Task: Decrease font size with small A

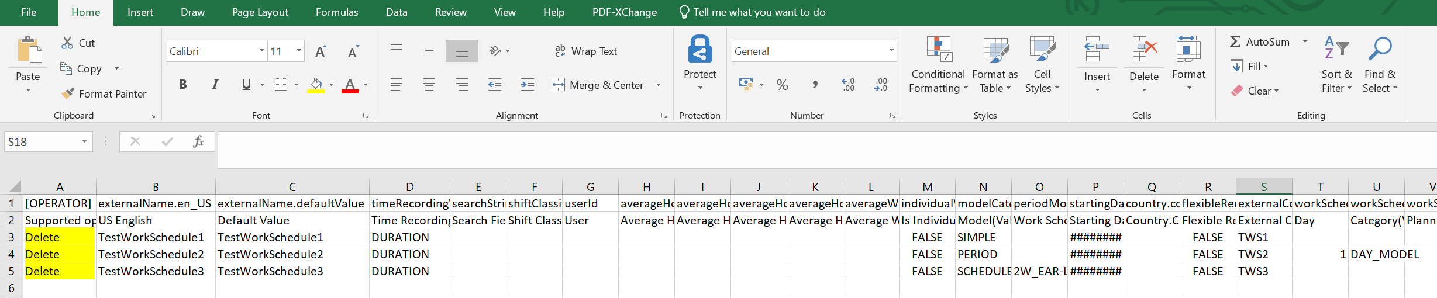Action: tap(353, 51)
